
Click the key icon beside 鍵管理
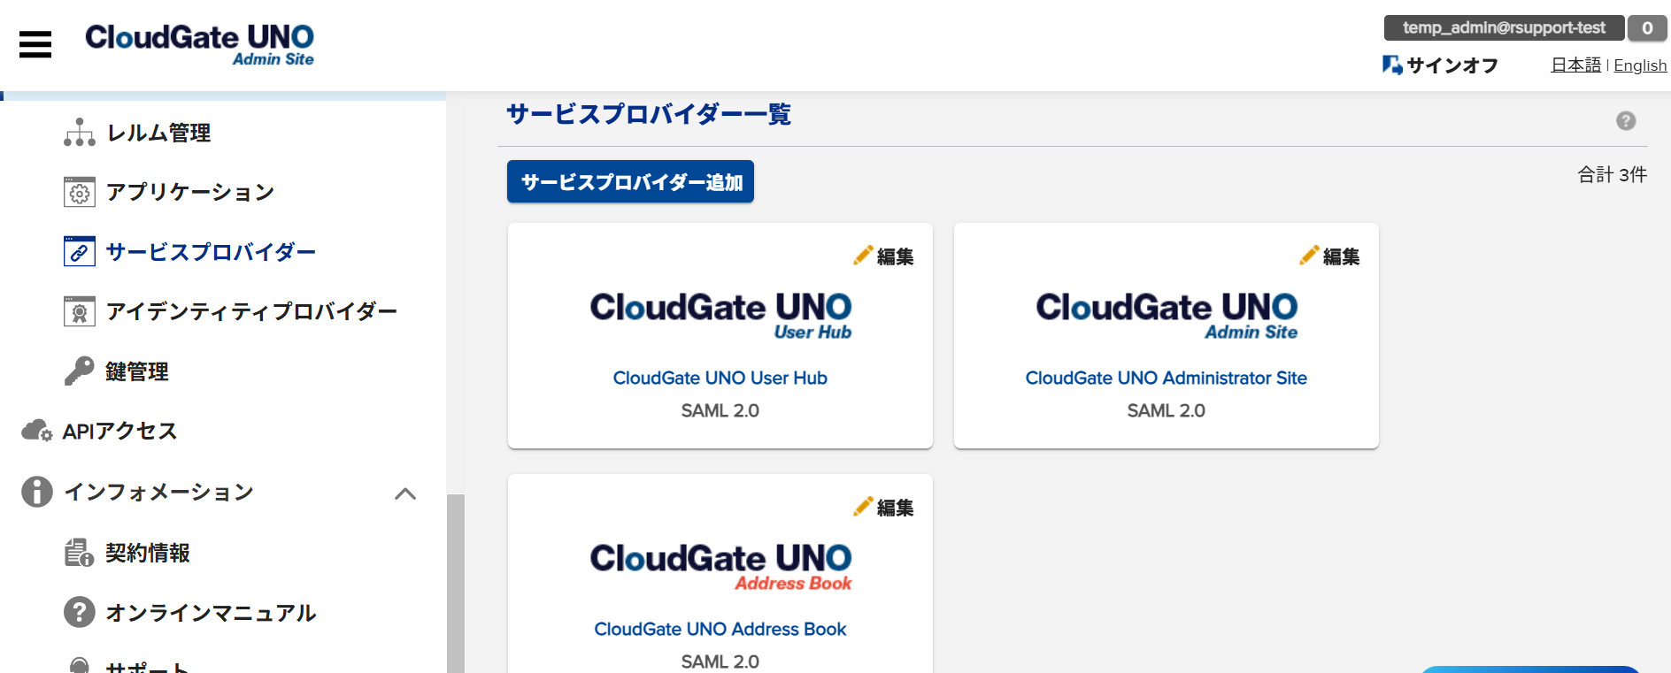pos(80,371)
